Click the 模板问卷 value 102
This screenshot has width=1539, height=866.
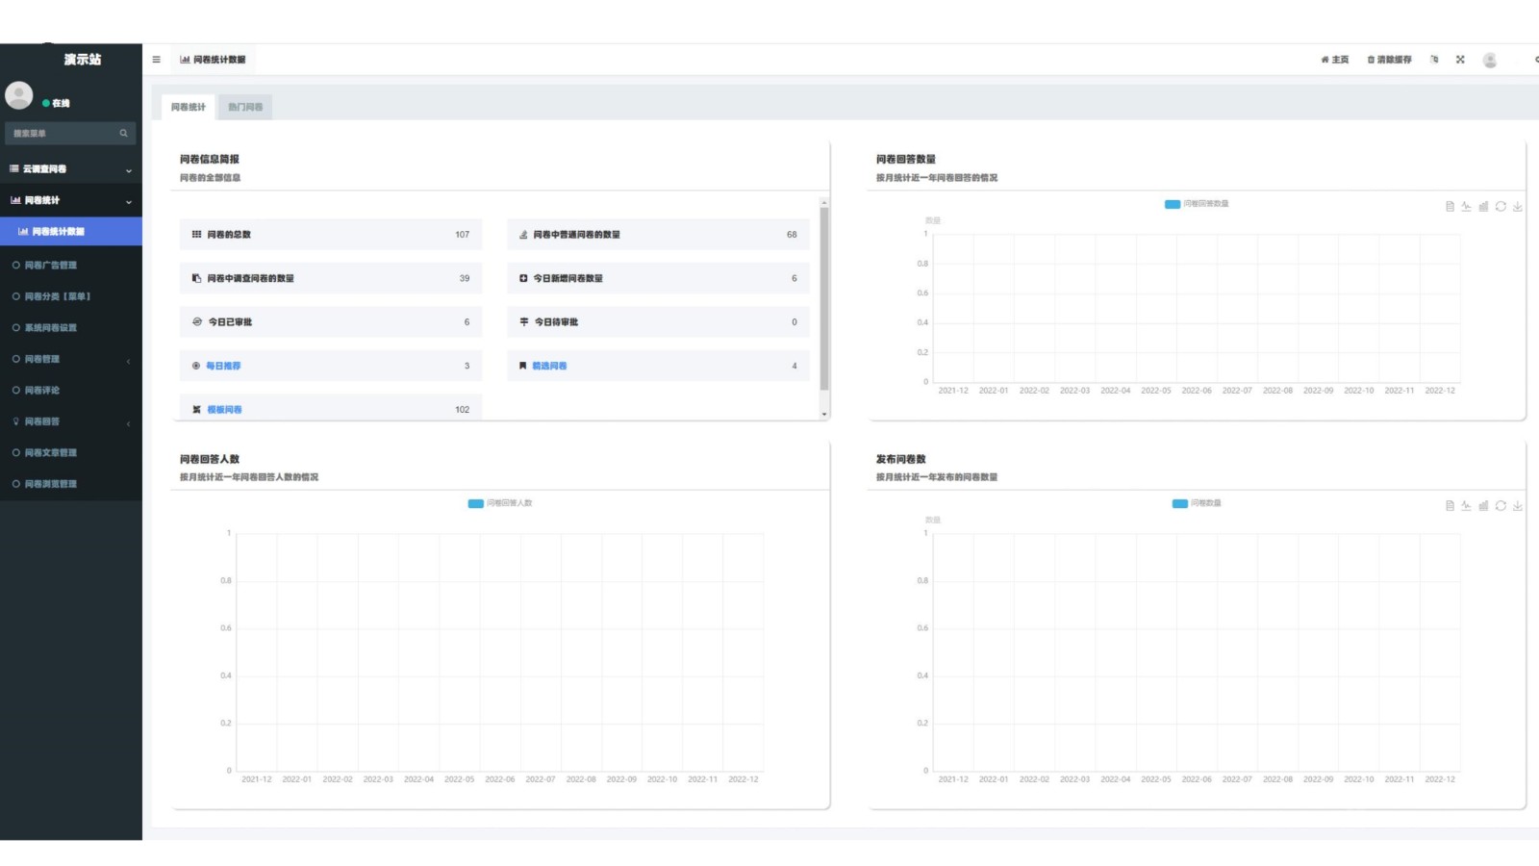463,410
